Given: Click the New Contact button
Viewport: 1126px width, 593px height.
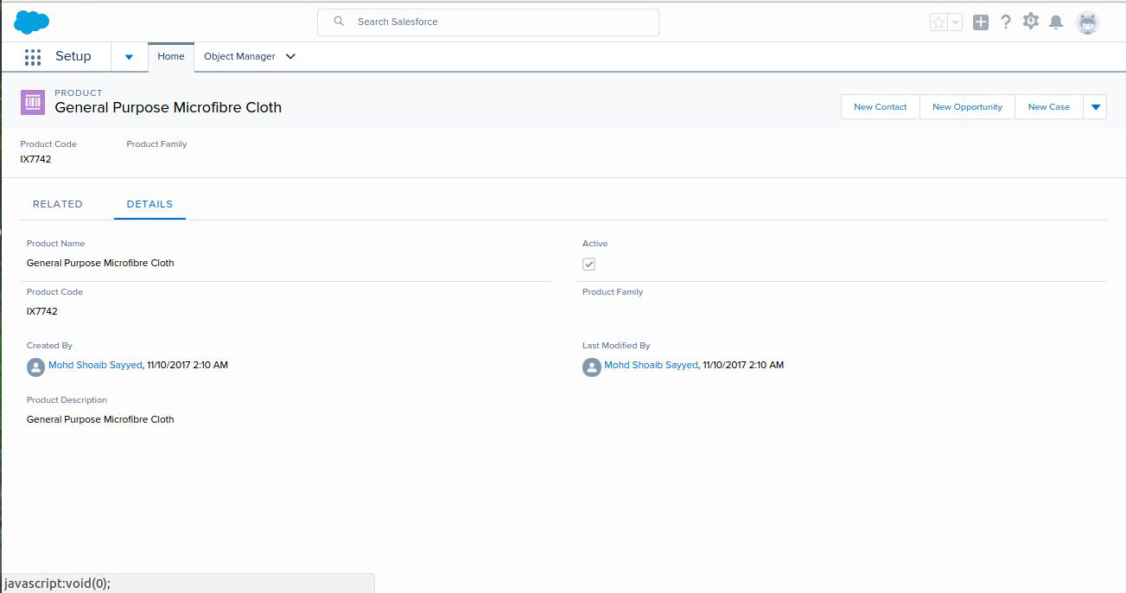Looking at the screenshot, I should click(881, 107).
